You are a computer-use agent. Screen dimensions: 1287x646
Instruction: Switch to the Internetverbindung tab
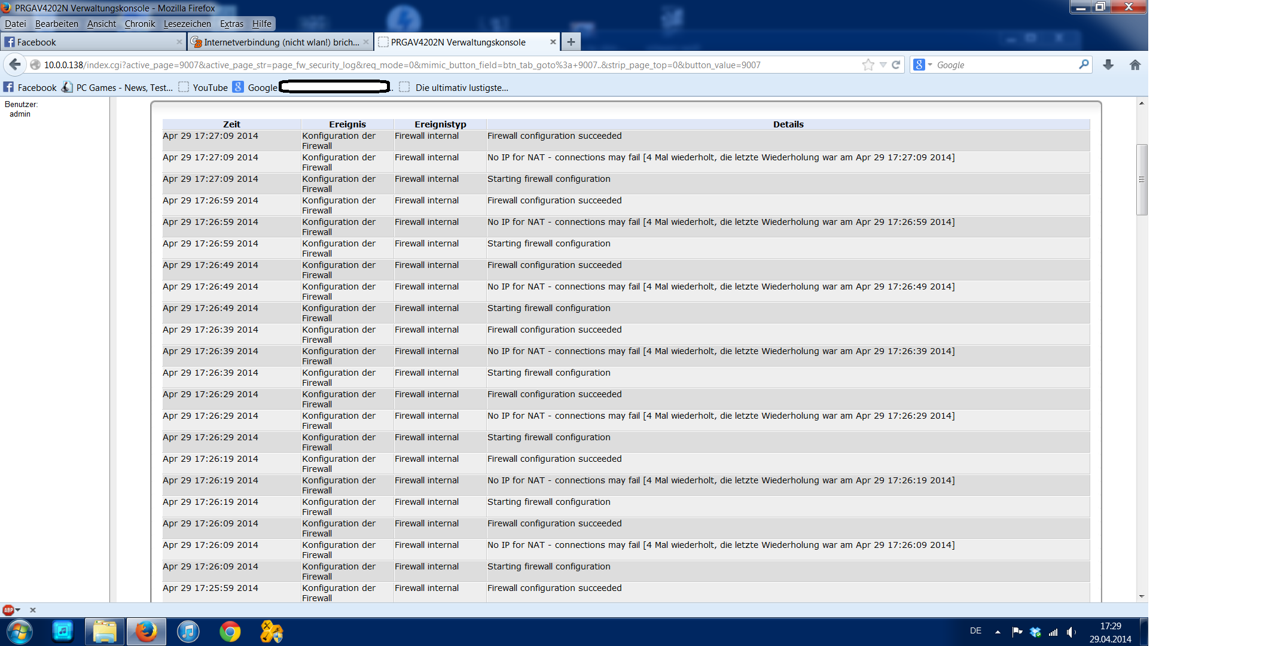(x=281, y=42)
